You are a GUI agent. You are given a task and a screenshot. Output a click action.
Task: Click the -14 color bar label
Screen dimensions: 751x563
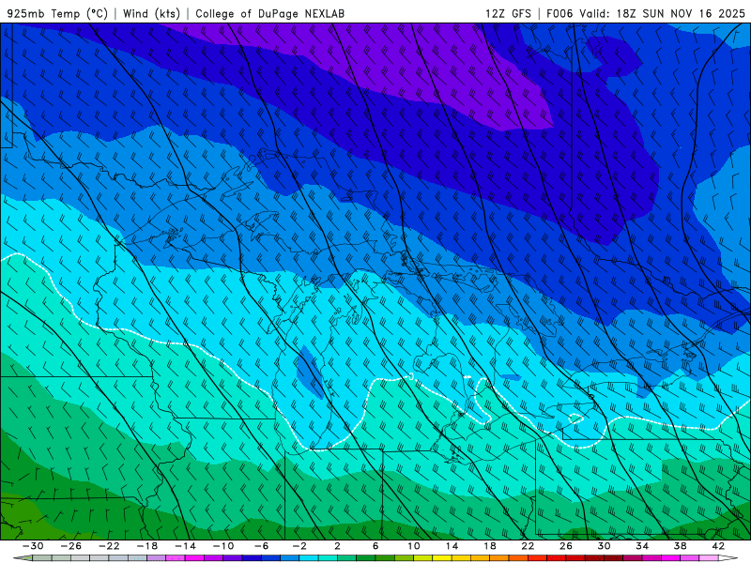(185, 546)
